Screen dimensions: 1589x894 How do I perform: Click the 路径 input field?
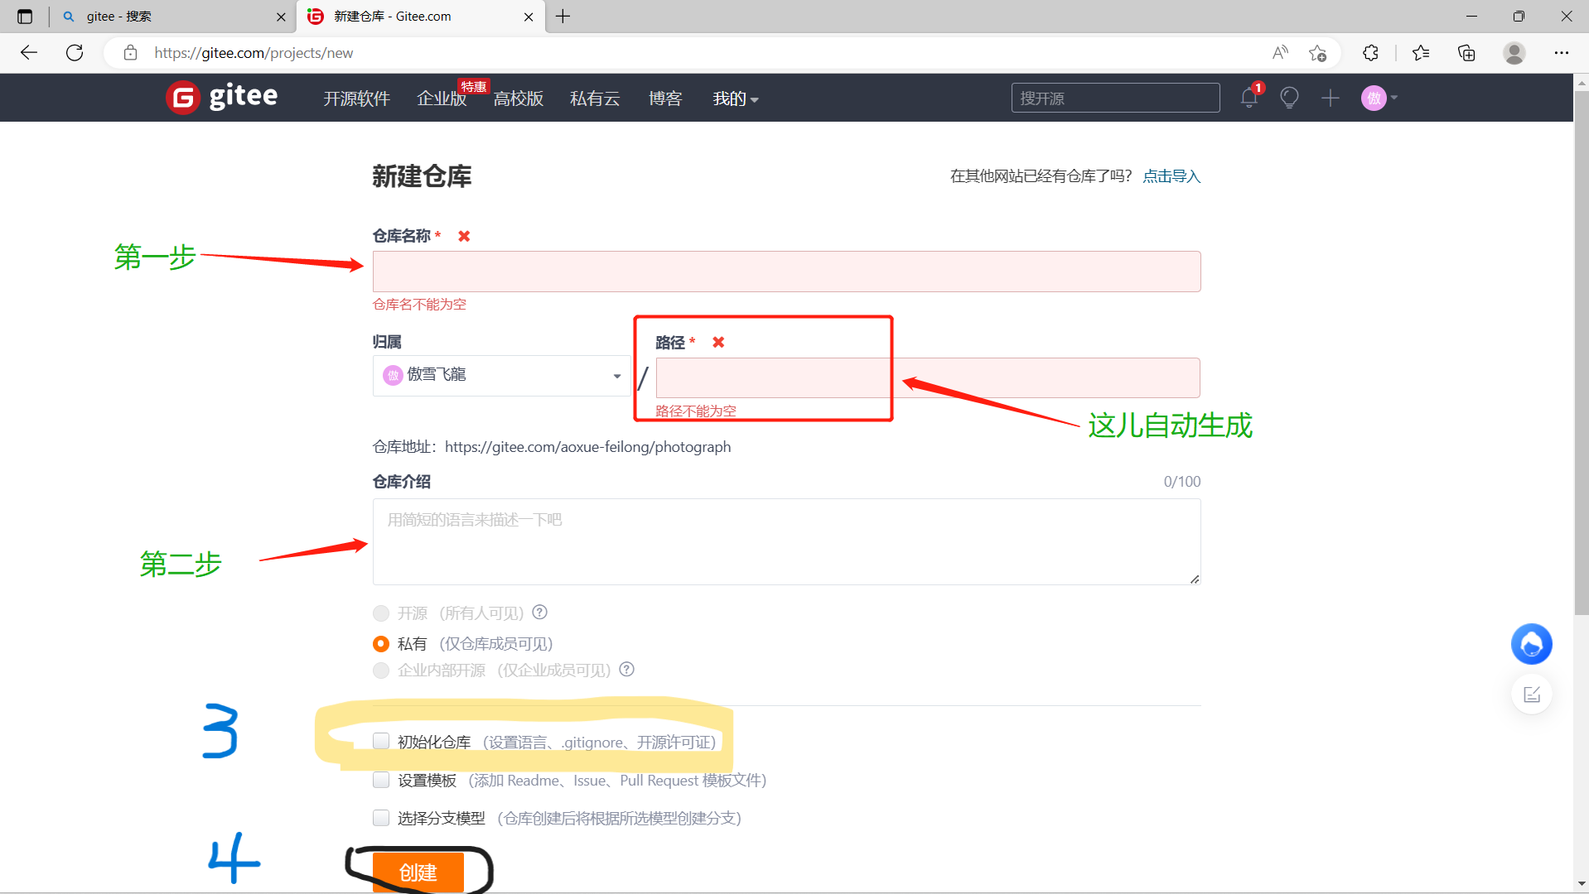(x=928, y=378)
